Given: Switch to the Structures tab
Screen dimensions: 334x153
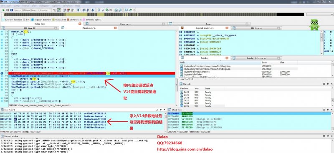Looking at the screenshot, I should [x=125, y=24].
